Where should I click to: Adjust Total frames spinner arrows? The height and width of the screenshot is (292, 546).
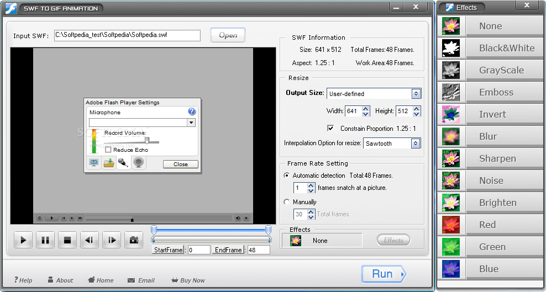click(x=311, y=215)
